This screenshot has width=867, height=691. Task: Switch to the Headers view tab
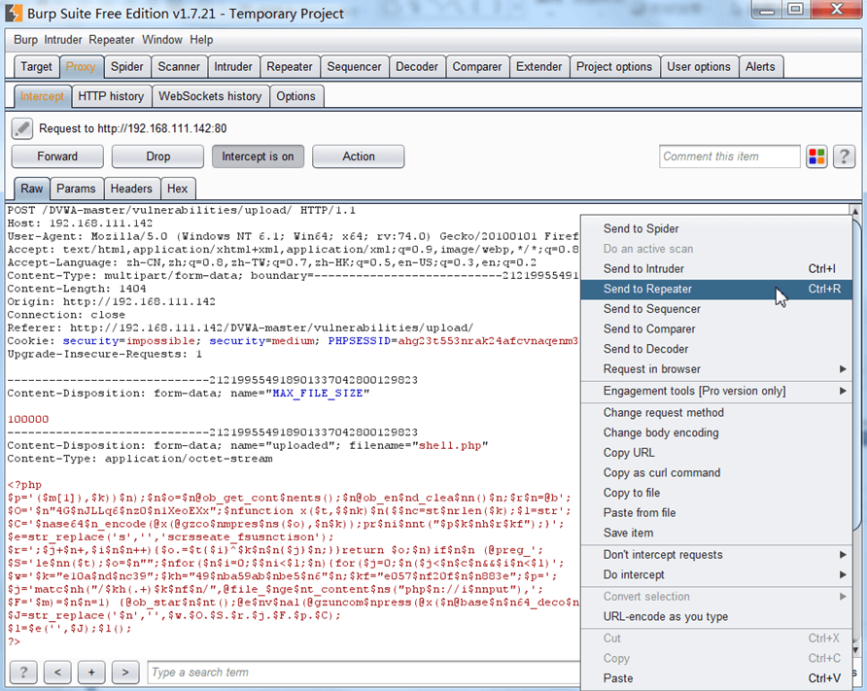coord(131,190)
